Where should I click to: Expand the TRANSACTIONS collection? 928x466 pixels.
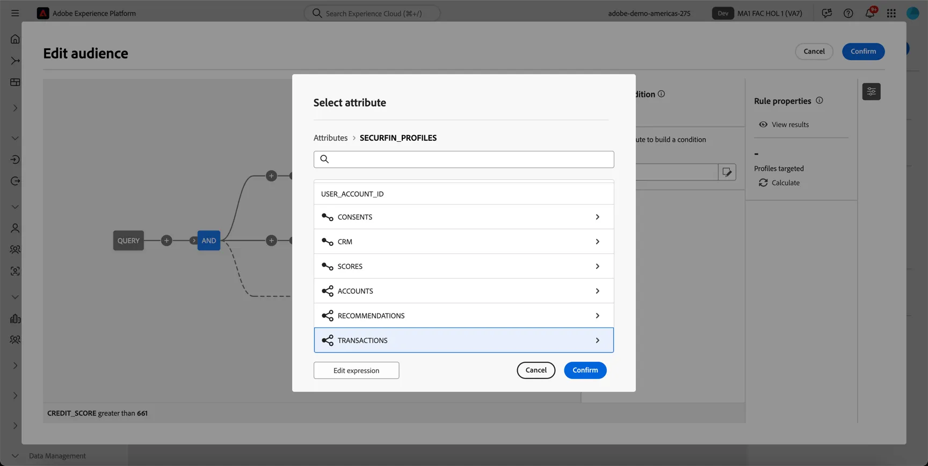(x=463, y=340)
